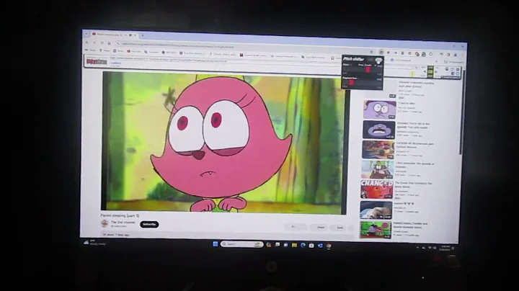Click the pink character video player
519x291 pixels.
(x=224, y=143)
